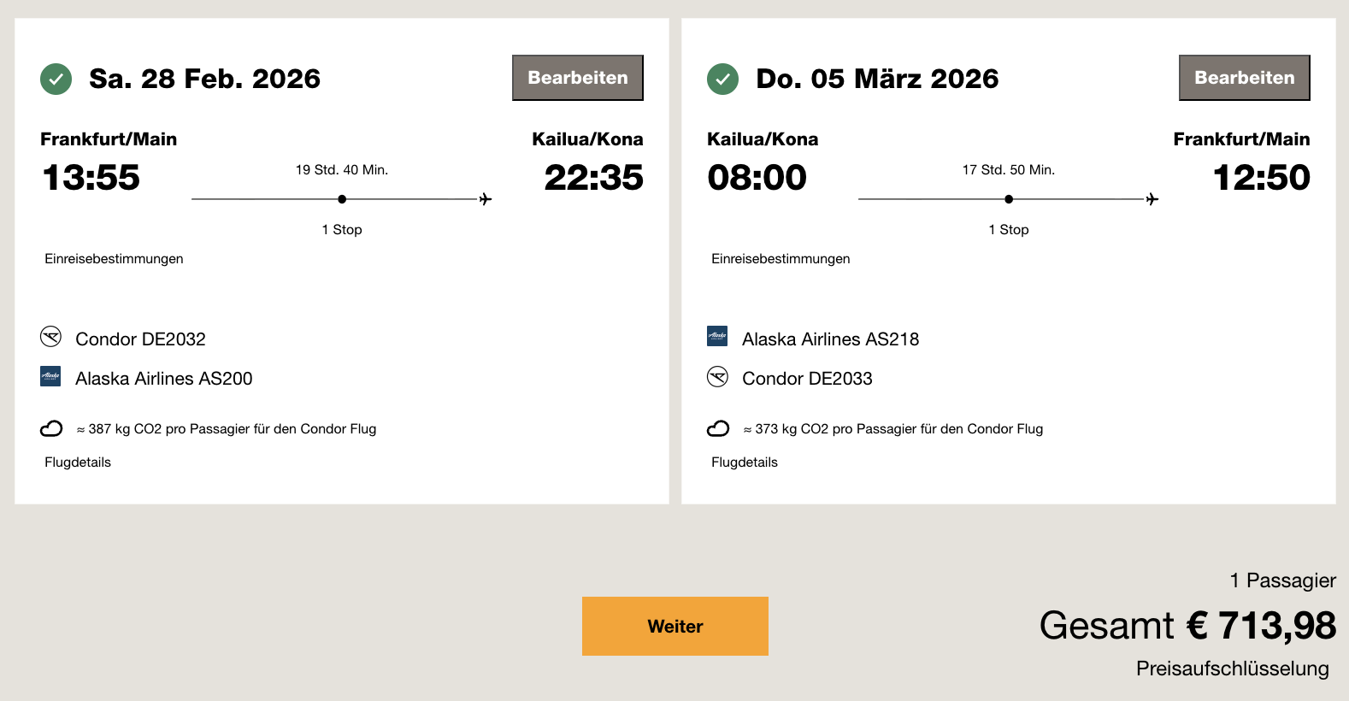1349x701 pixels.
Task: Edit the outbound flight on 28 Feb.
Action: pyautogui.click(x=578, y=78)
